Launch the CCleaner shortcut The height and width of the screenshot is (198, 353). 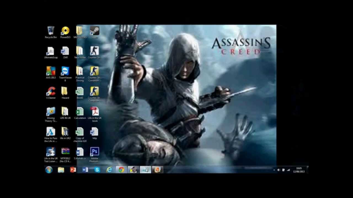(51, 93)
